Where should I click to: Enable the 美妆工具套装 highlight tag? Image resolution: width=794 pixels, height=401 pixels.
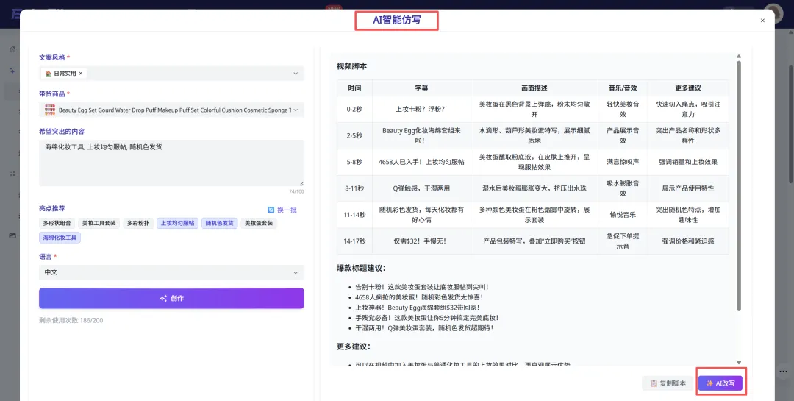tap(99, 223)
